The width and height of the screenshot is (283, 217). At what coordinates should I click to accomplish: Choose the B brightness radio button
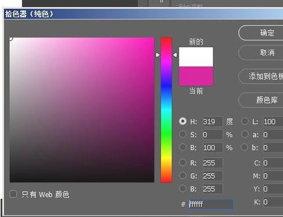click(183, 147)
